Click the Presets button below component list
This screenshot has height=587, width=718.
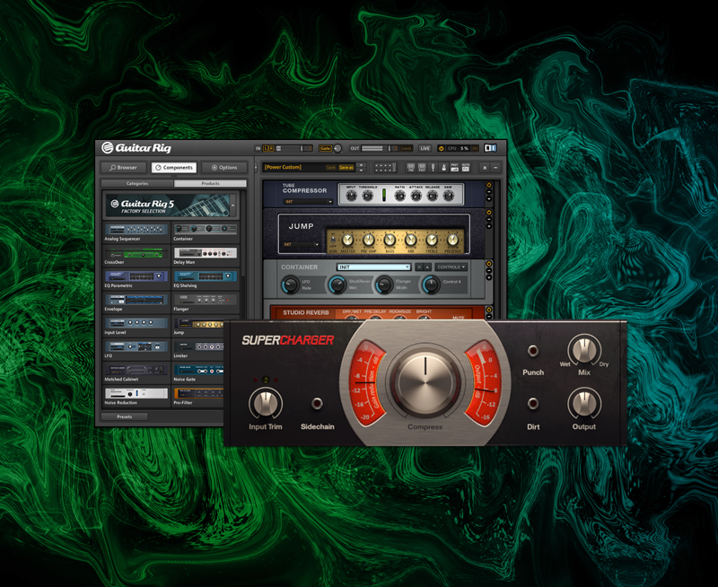click(125, 416)
